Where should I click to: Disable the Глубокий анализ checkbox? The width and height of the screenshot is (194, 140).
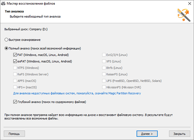(15, 102)
